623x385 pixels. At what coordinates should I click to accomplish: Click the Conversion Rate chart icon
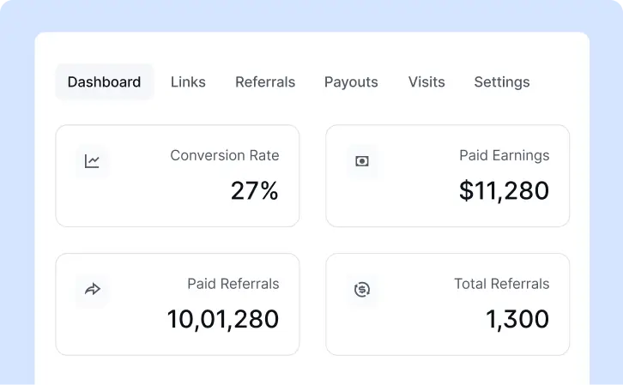pyautogui.click(x=92, y=161)
